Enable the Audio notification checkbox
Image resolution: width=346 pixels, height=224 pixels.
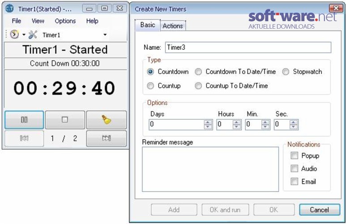pyautogui.click(x=295, y=168)
